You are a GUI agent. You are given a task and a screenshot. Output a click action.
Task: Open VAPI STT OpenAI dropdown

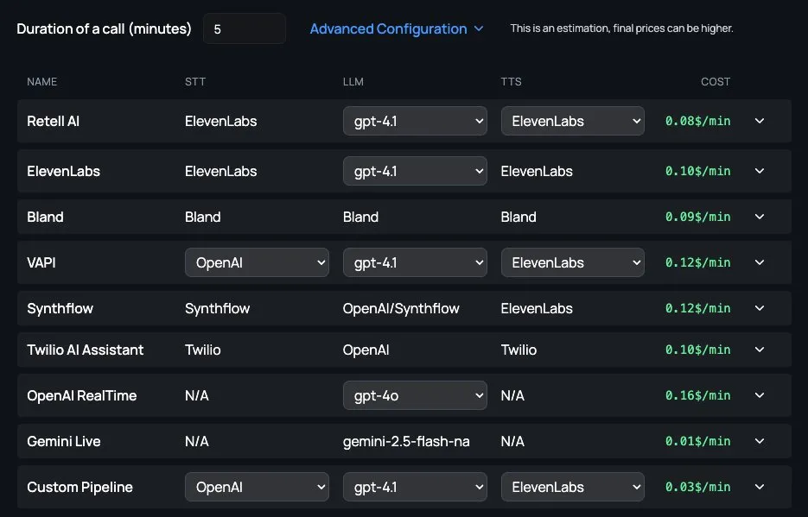(257, 262)
